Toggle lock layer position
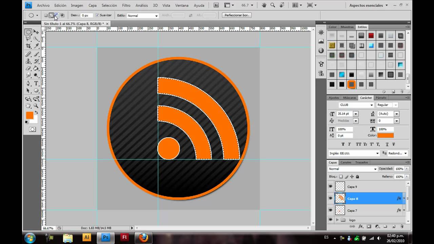Image resolution: width=434 pixels, height=244 pixels. [352, 177]
